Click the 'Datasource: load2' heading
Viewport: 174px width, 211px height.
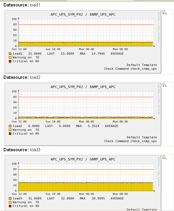(x=22, y=78)
